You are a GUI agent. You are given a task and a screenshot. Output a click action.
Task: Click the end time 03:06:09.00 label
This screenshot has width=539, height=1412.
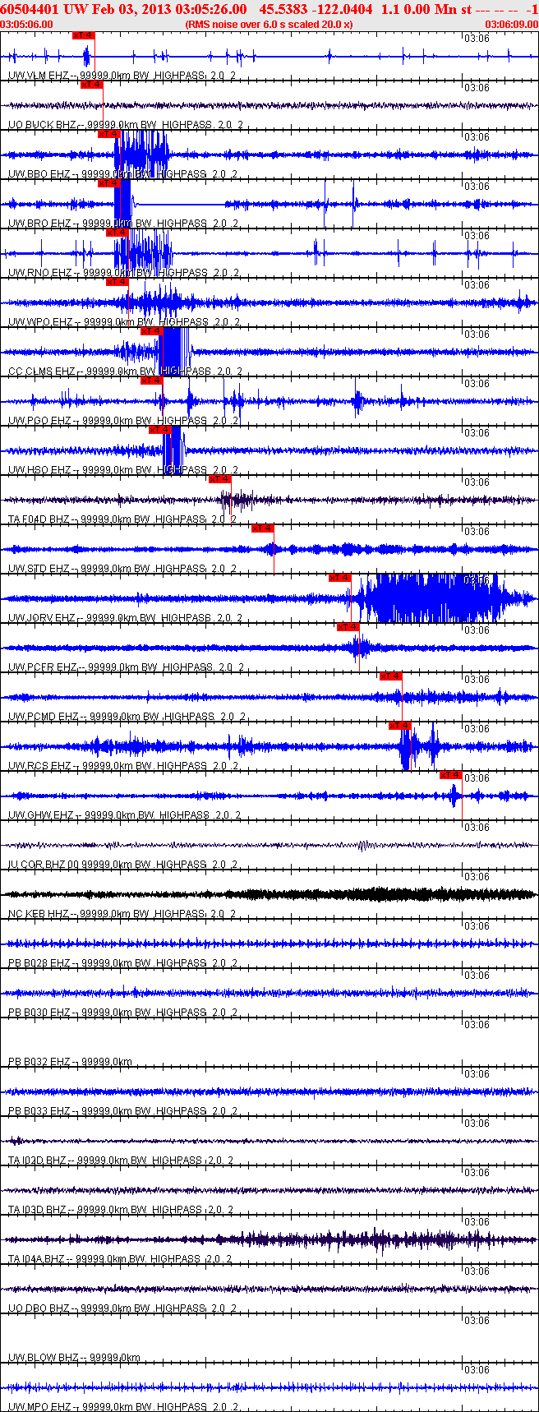point(512,24)
